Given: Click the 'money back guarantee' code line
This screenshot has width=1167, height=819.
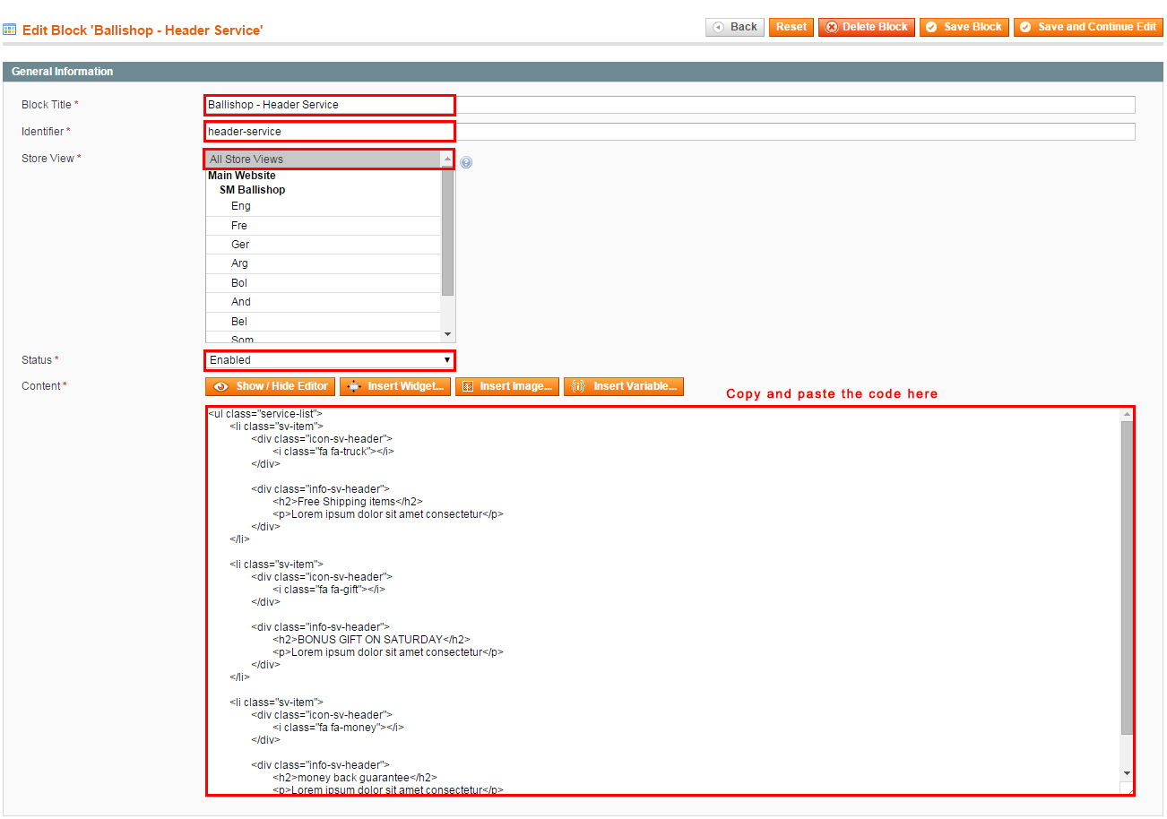Looking at the screenshot, I should click(x=355, y=778).
